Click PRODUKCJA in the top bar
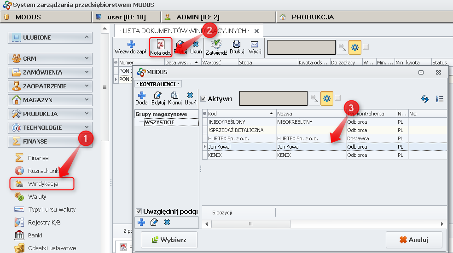The image size is (453, 253). coord(313,17)
